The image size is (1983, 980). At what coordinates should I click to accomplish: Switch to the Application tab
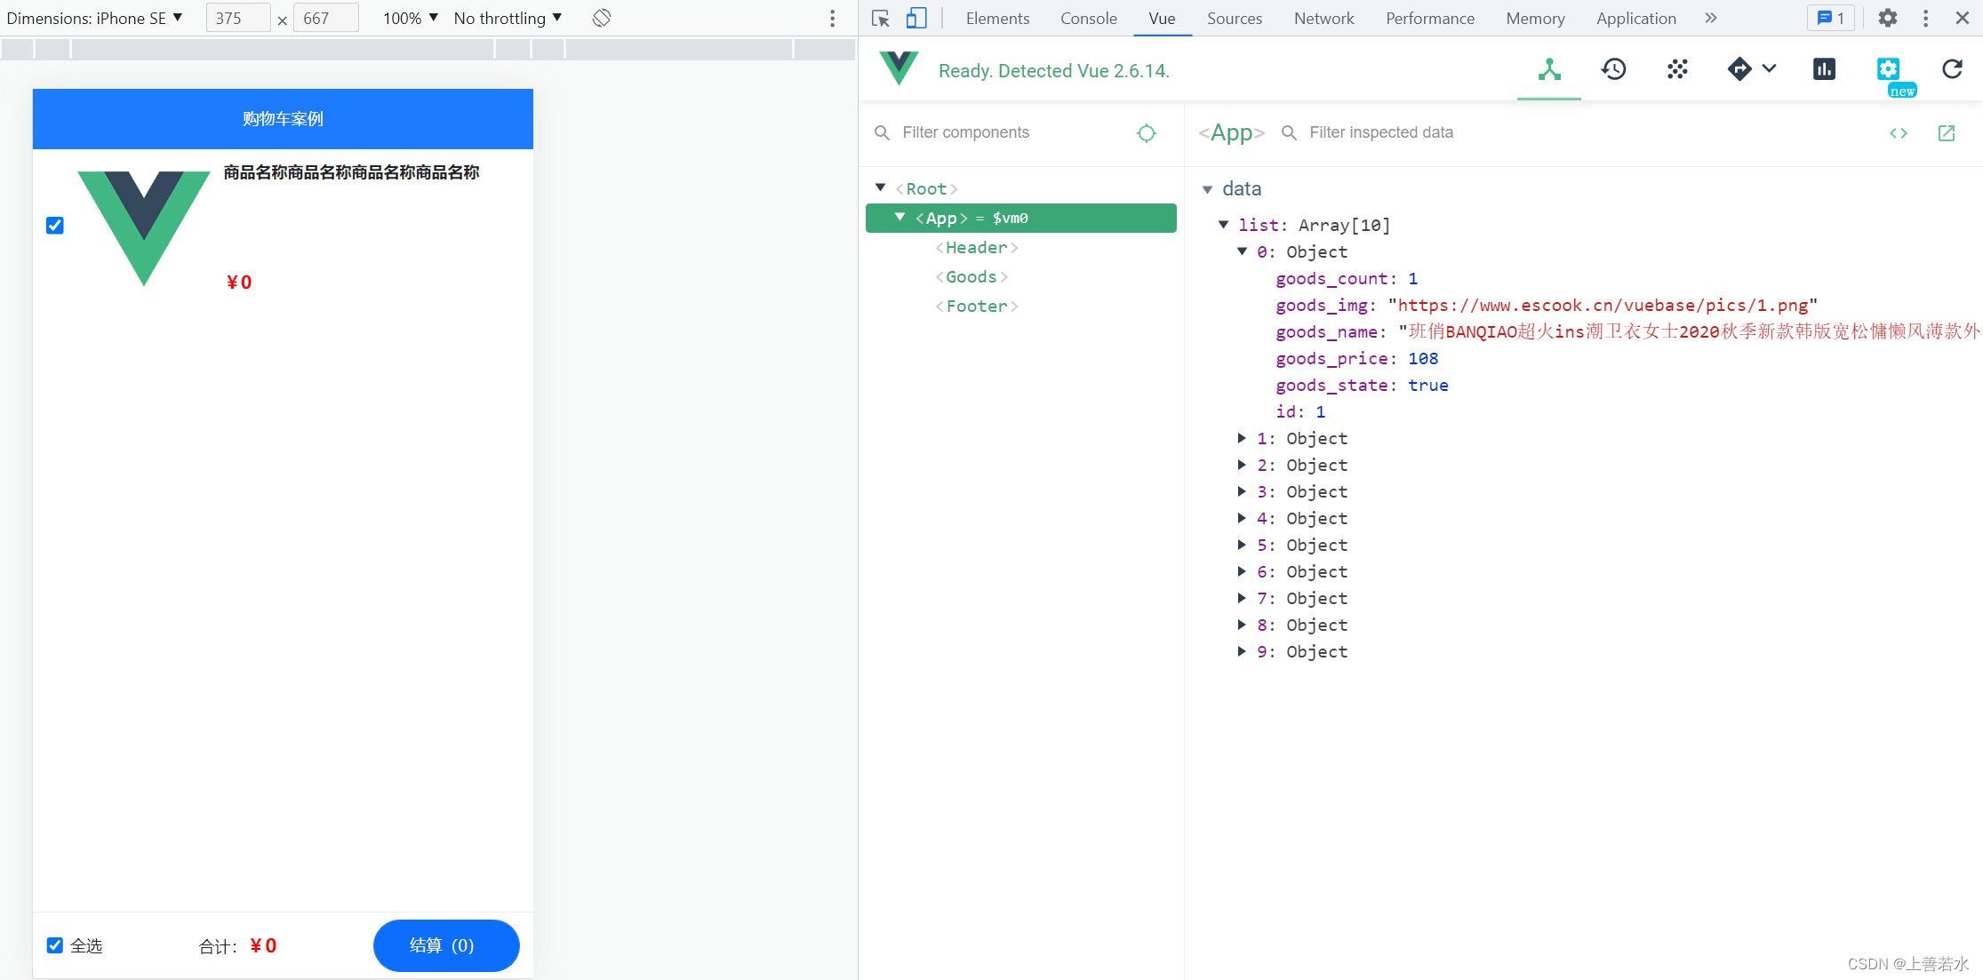(x=1635, y=18)
